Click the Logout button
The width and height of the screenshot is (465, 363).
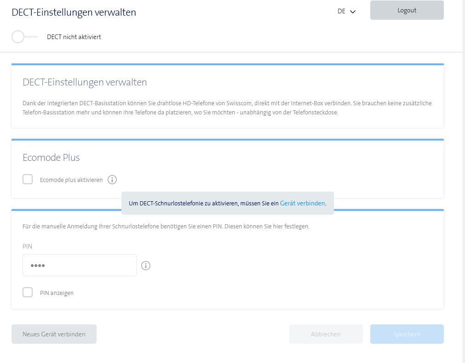click(407, 10)
